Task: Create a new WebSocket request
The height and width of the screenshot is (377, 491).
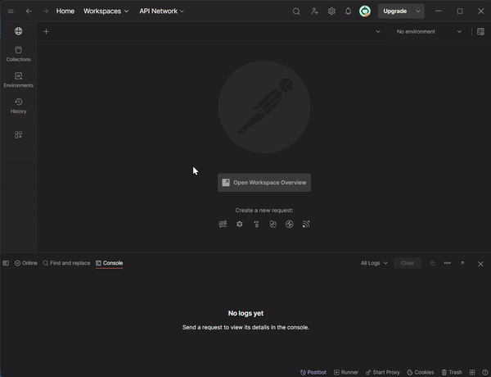Action: coord(273,224)
